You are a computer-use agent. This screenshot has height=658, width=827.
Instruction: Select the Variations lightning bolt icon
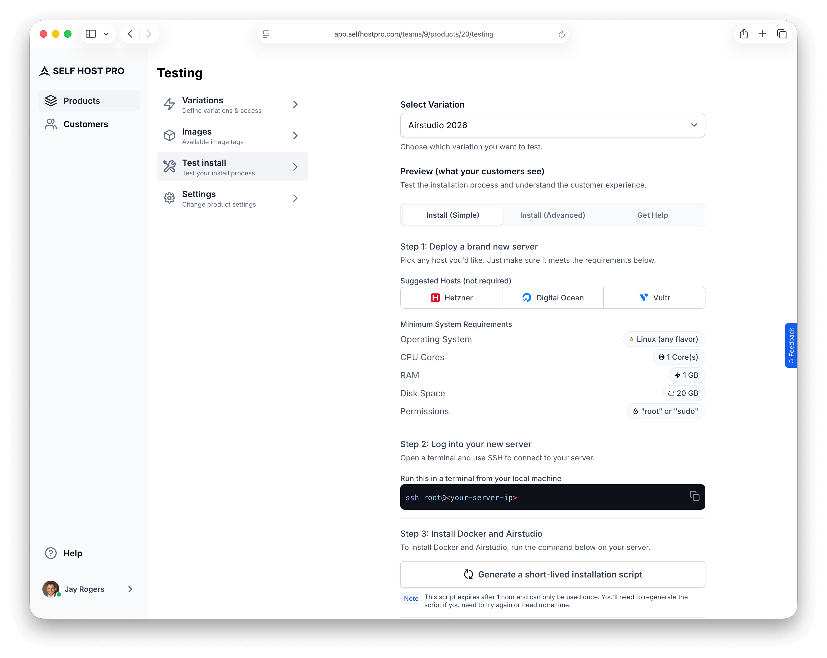[169, 104]
